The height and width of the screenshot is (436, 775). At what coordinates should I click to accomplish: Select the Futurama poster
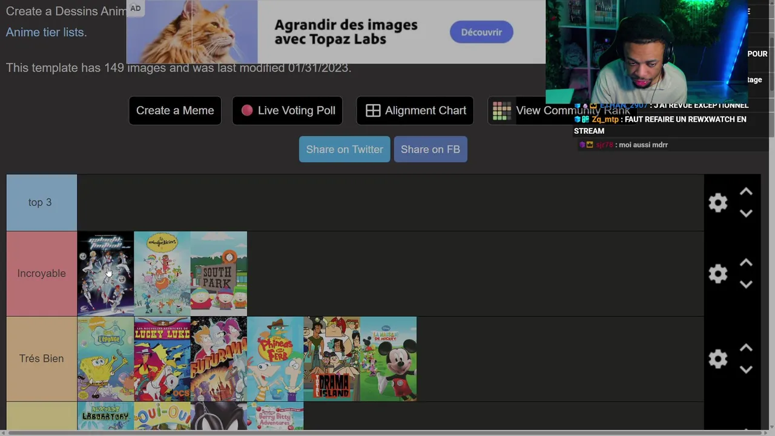tap(219, 358)
